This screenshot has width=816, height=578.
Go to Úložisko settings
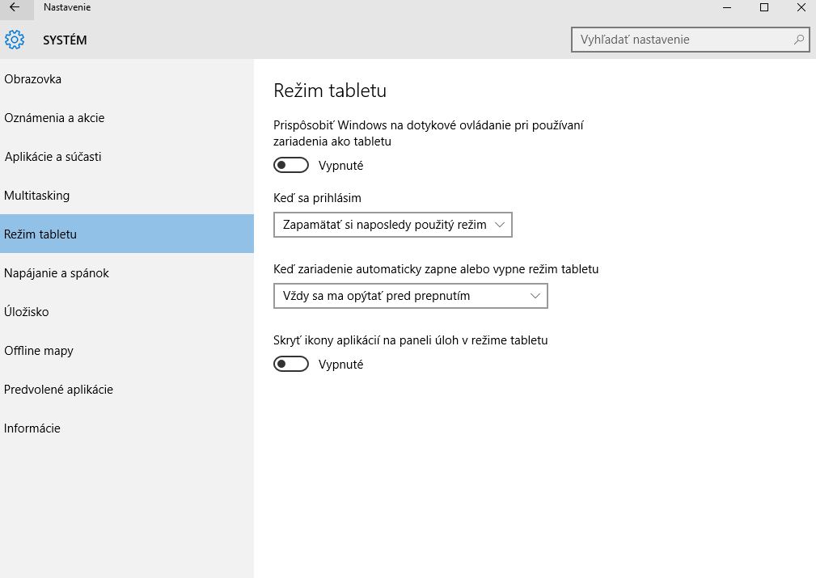pos(127,311)
